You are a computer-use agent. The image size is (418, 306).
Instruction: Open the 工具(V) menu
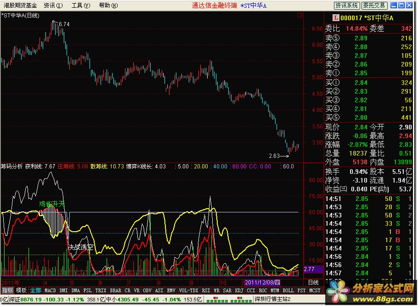[81, 6]
